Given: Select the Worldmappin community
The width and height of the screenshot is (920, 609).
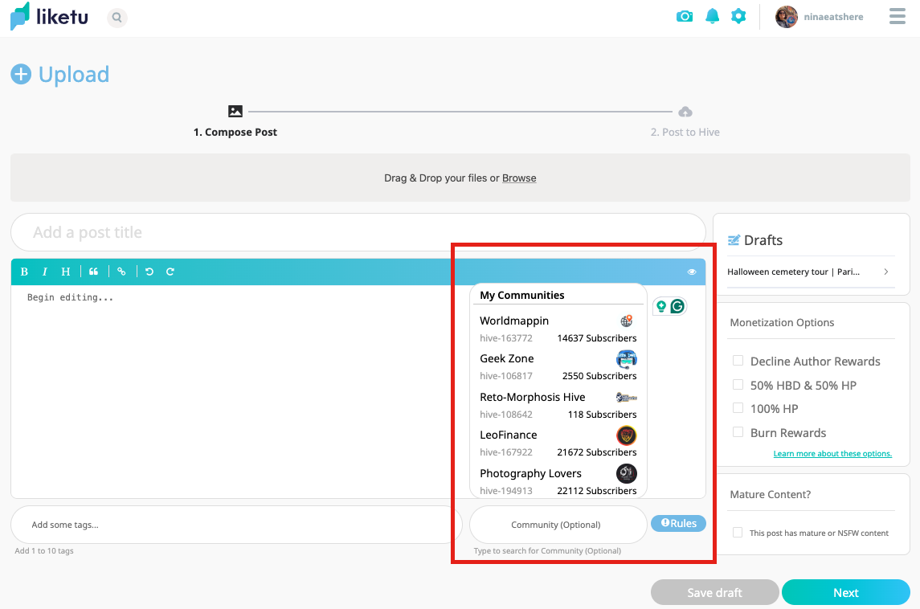Looking at the screenshot, I should pos(558,329).
